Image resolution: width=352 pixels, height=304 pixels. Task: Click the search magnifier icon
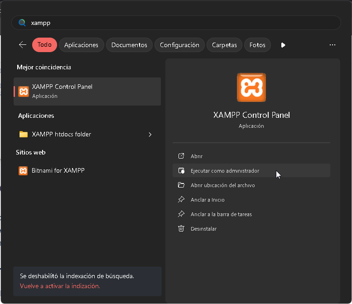coord(22,23)
